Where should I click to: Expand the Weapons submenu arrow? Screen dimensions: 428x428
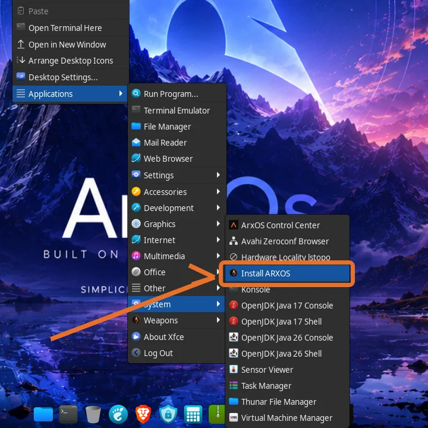218,320
